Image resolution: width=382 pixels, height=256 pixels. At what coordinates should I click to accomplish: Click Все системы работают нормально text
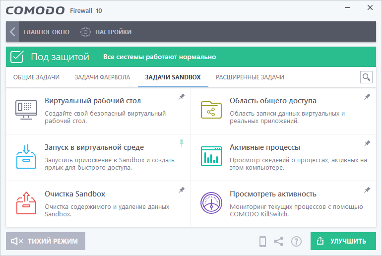pyautogui.click(x=160, y=57)
